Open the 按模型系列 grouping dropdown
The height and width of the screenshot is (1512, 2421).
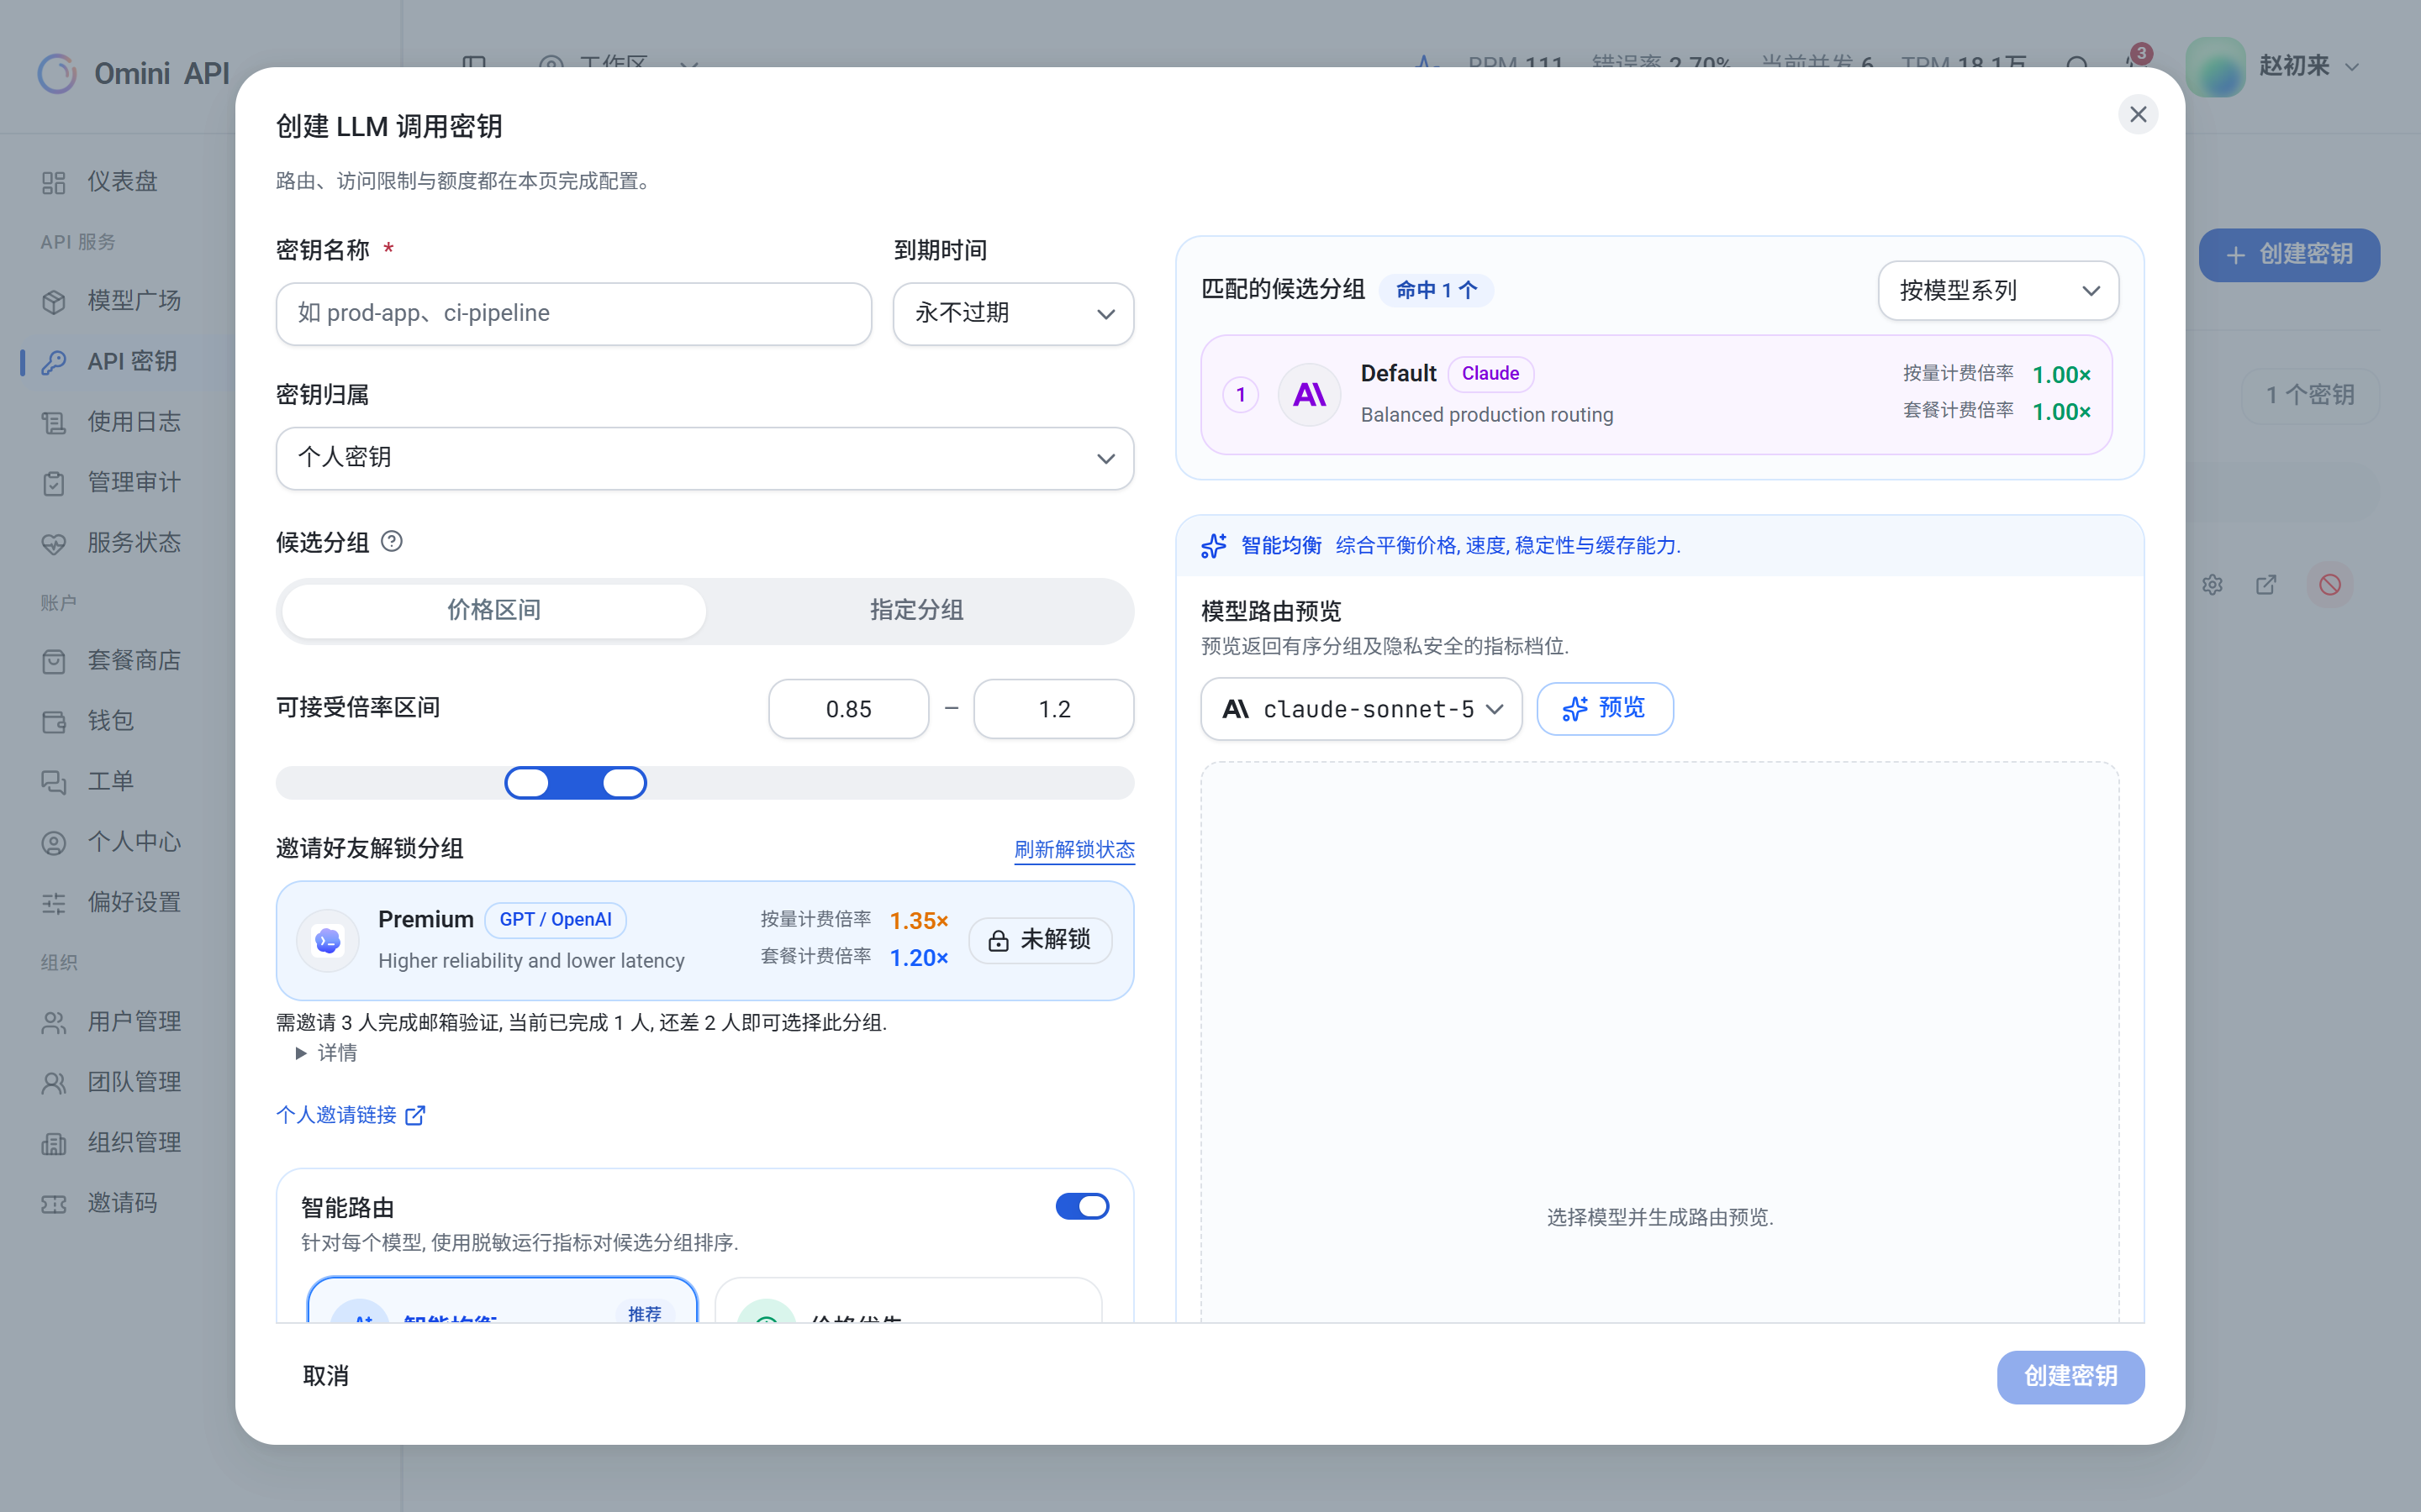click(1998, 291)
